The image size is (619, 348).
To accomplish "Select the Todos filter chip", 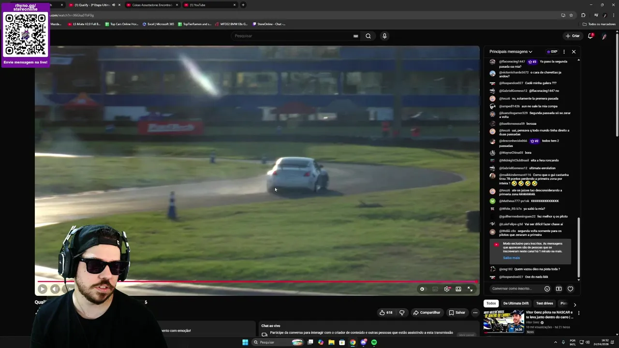I will (x=491, y=304).
